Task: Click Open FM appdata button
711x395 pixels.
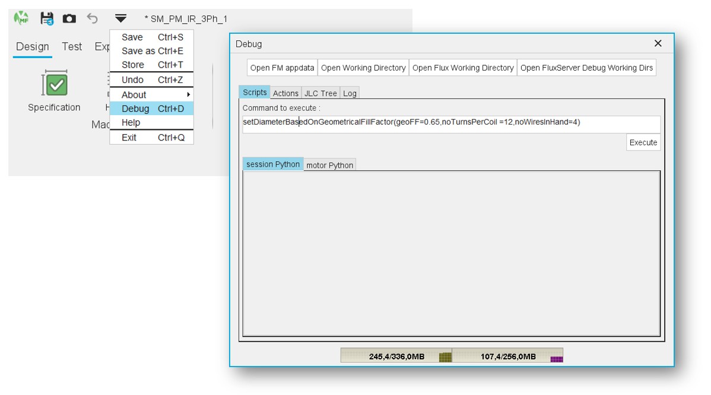Action: tap(282, 68)
